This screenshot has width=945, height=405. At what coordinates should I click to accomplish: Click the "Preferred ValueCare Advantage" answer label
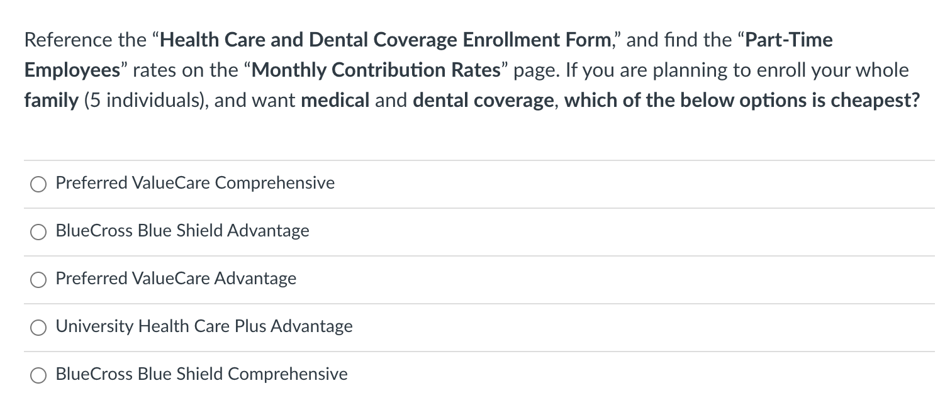click(176, 279)
